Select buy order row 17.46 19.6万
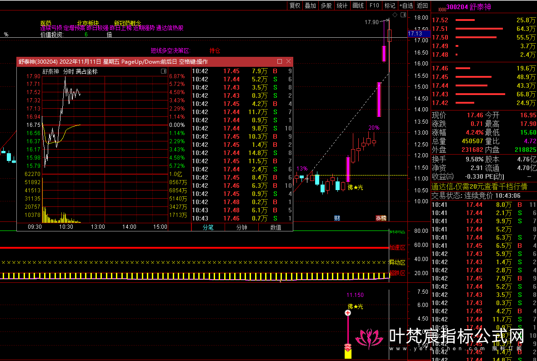Screen dimensions: 537x361 click(484, 69)
